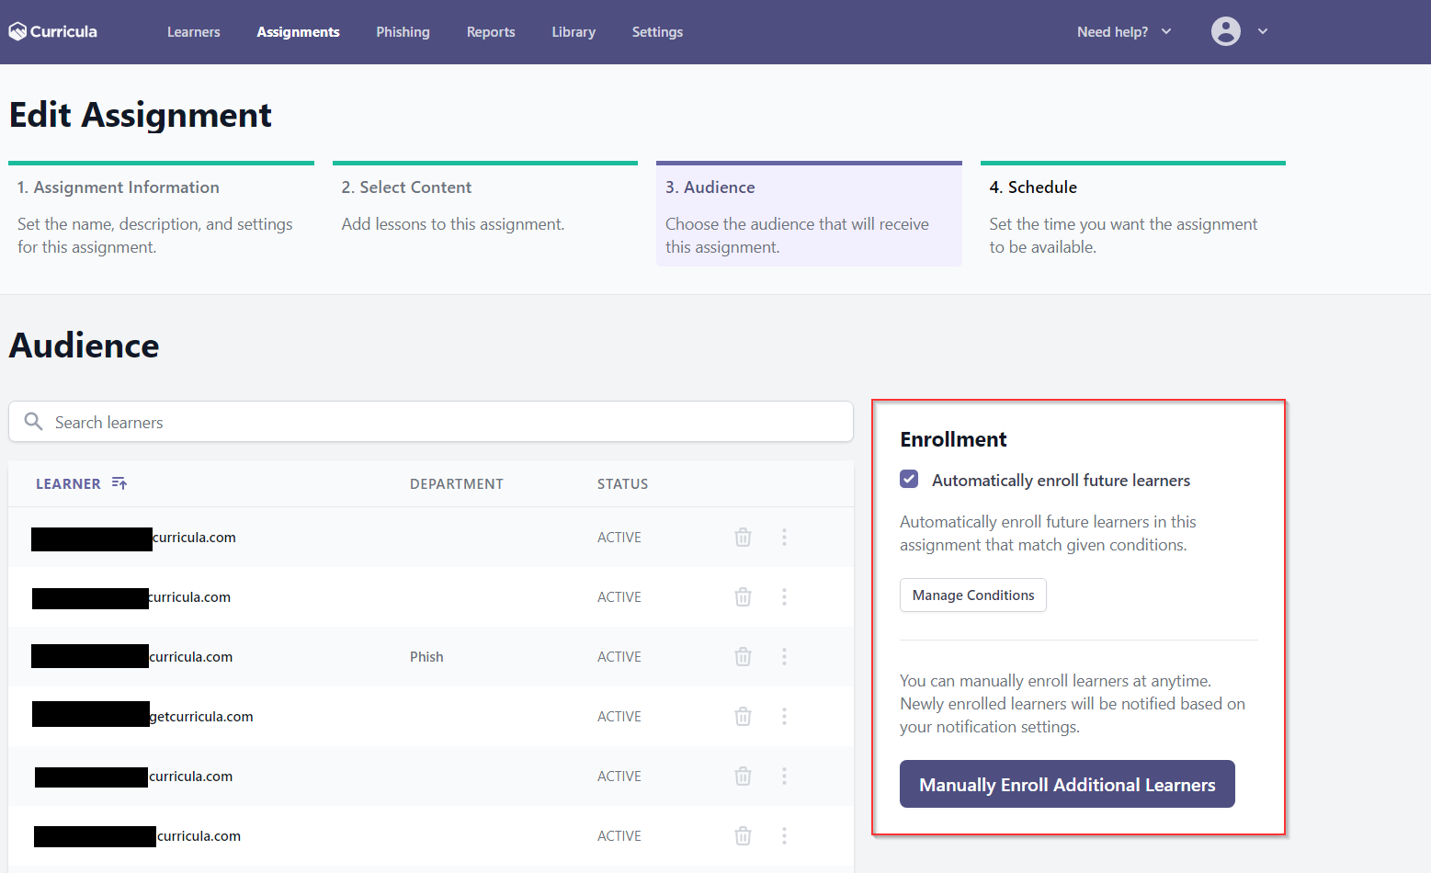The image size is (1431, 873).
Task: Open the Reports menu
Action: coord(491,32)
